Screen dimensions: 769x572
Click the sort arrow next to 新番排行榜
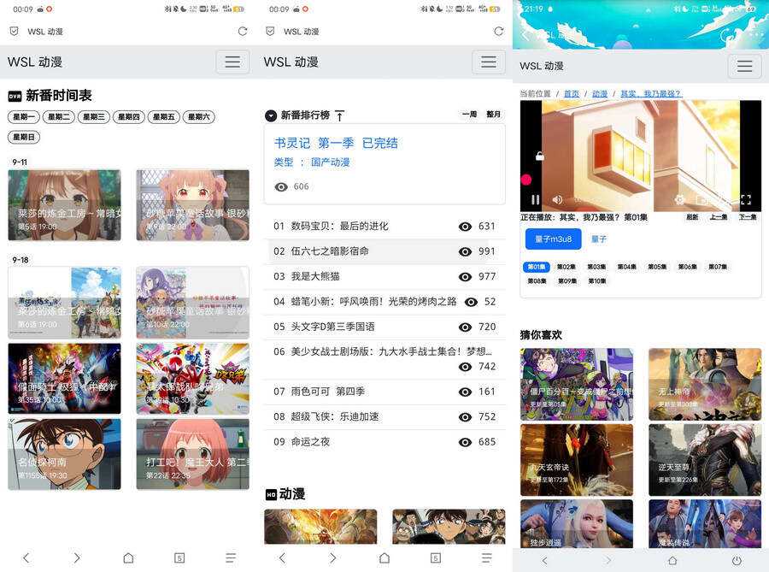coord(339,115)
